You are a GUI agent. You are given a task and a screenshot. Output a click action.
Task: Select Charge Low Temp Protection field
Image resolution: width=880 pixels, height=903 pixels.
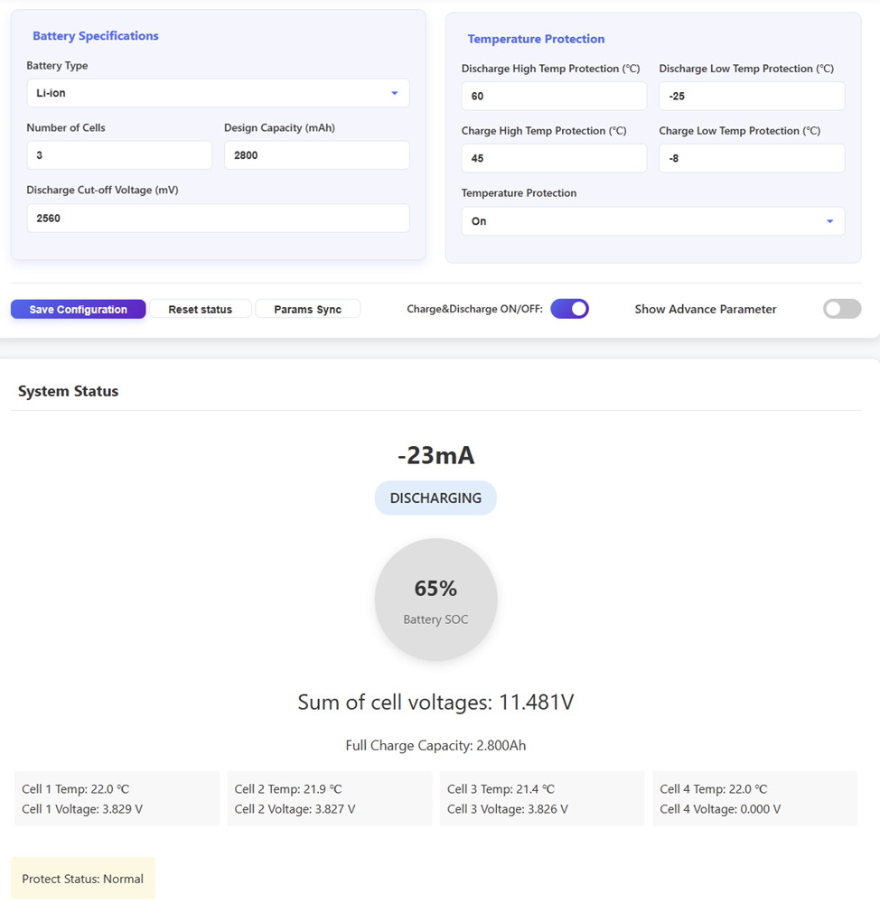pyautogui.click(x=751, y=158)
